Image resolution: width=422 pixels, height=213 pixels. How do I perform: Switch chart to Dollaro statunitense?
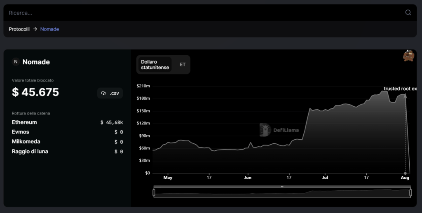pos(155,65)
